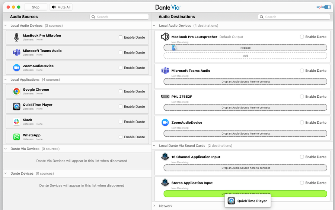Click the Audio Sources heading
The width and height of the screenshot is (335, 210).
[x=24, y=17]
